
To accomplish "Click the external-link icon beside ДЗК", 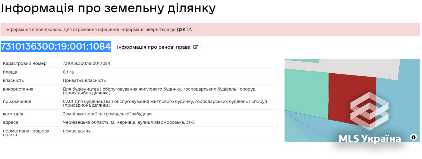I will 189,29.
